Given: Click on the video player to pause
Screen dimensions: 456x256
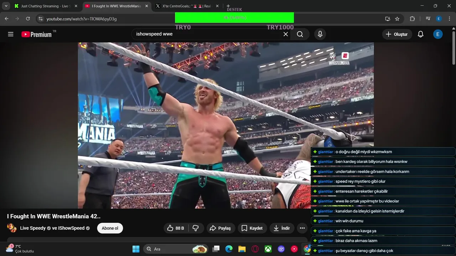Looking at the screenshot, I should pos(226,126).
